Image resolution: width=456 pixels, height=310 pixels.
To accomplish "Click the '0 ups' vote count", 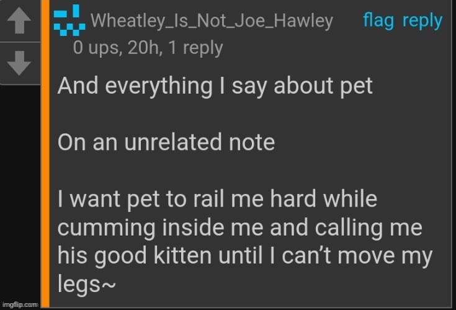I will pyautogui.click(x=96, y=48).
